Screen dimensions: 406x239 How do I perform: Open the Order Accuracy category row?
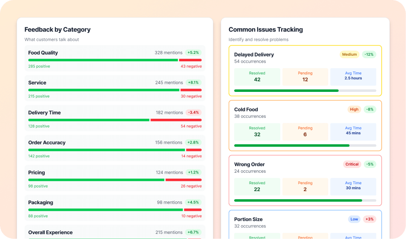115,148
